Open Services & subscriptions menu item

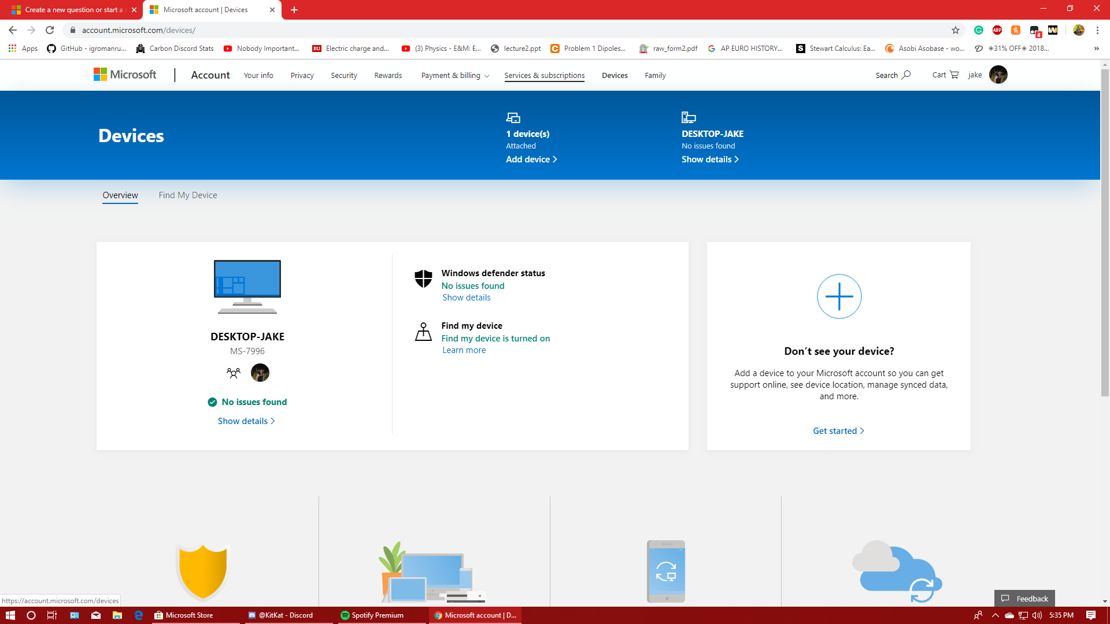click(545, 76)
